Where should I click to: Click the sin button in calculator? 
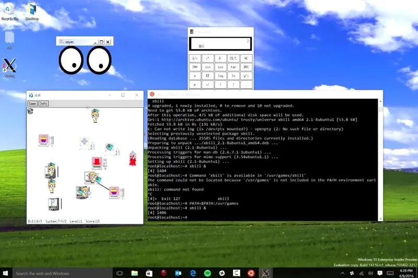coord(207,67)
